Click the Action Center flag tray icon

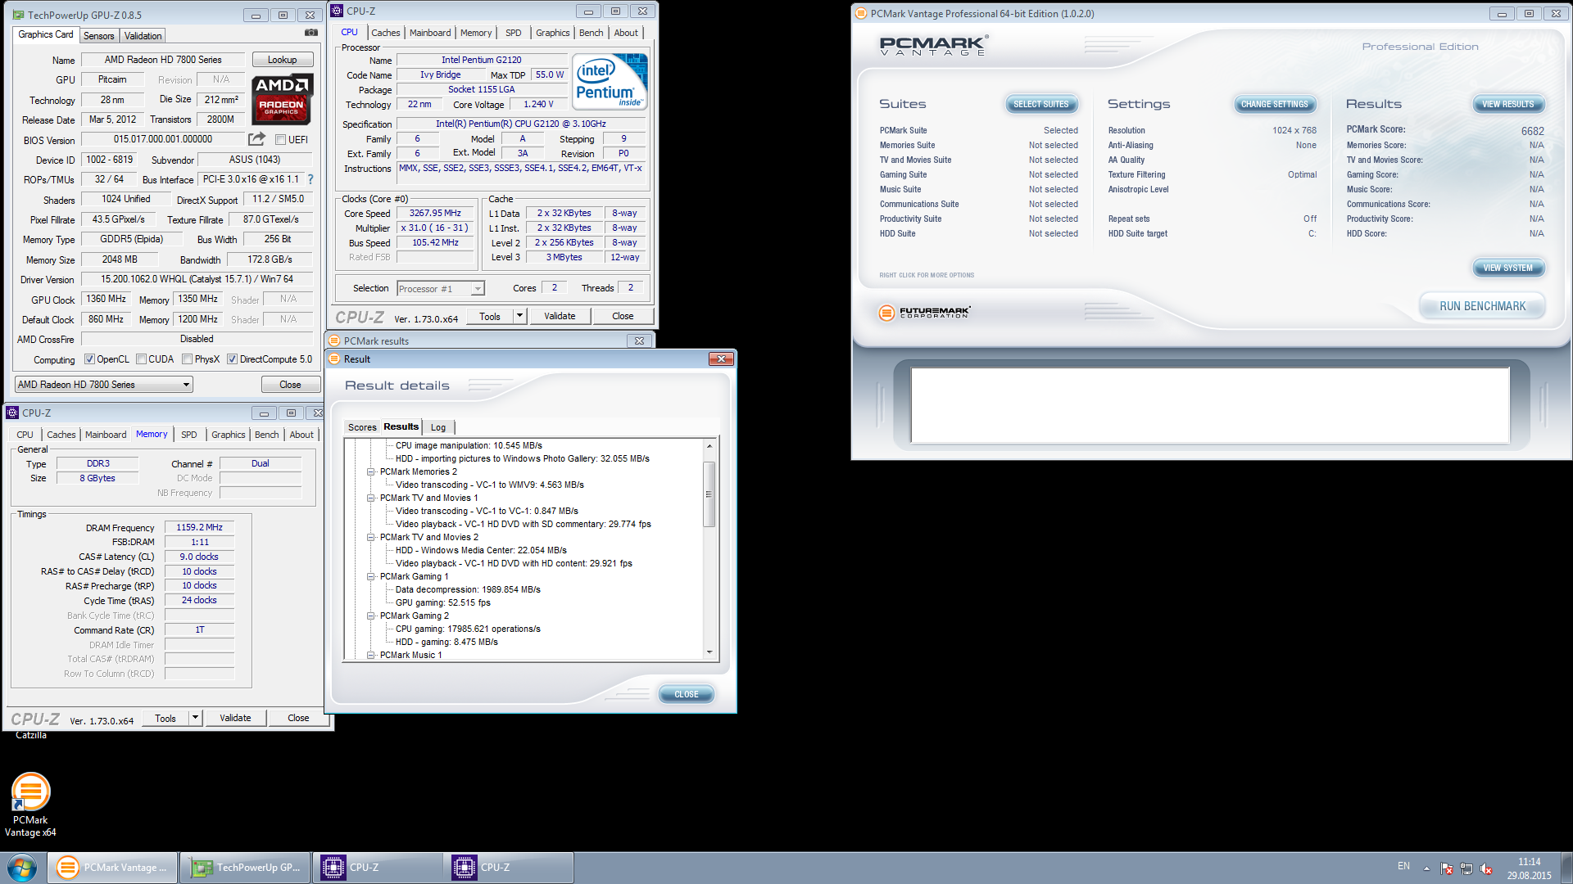[x=1447, y=868]
